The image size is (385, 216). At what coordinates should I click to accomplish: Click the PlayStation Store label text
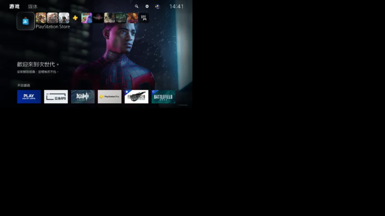(x=53, y=26)
